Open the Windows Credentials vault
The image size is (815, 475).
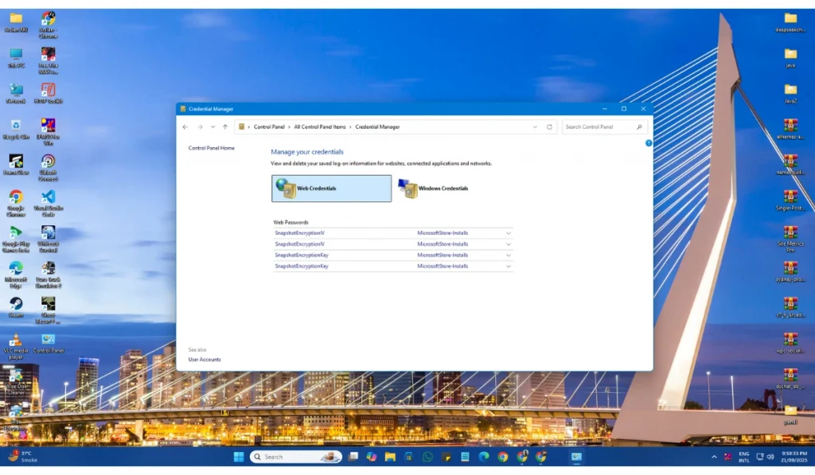pos(434,189)
